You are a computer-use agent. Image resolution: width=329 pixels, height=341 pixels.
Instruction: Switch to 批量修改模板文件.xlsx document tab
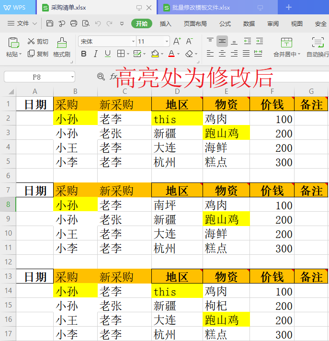[217, 8]
